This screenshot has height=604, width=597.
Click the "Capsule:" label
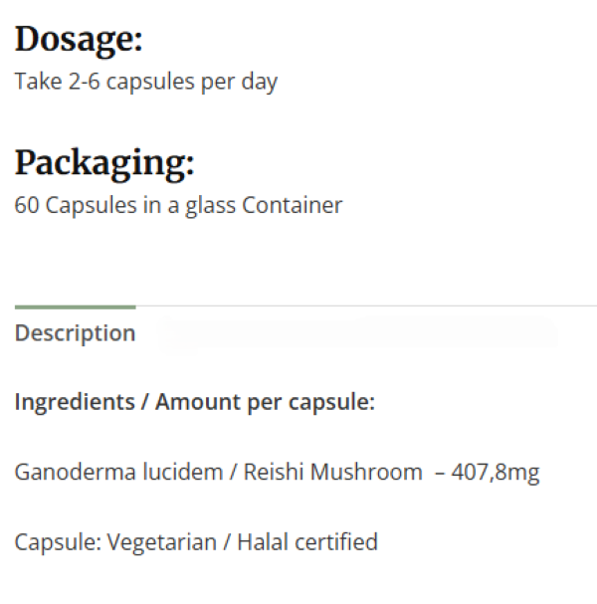point(57,542)
